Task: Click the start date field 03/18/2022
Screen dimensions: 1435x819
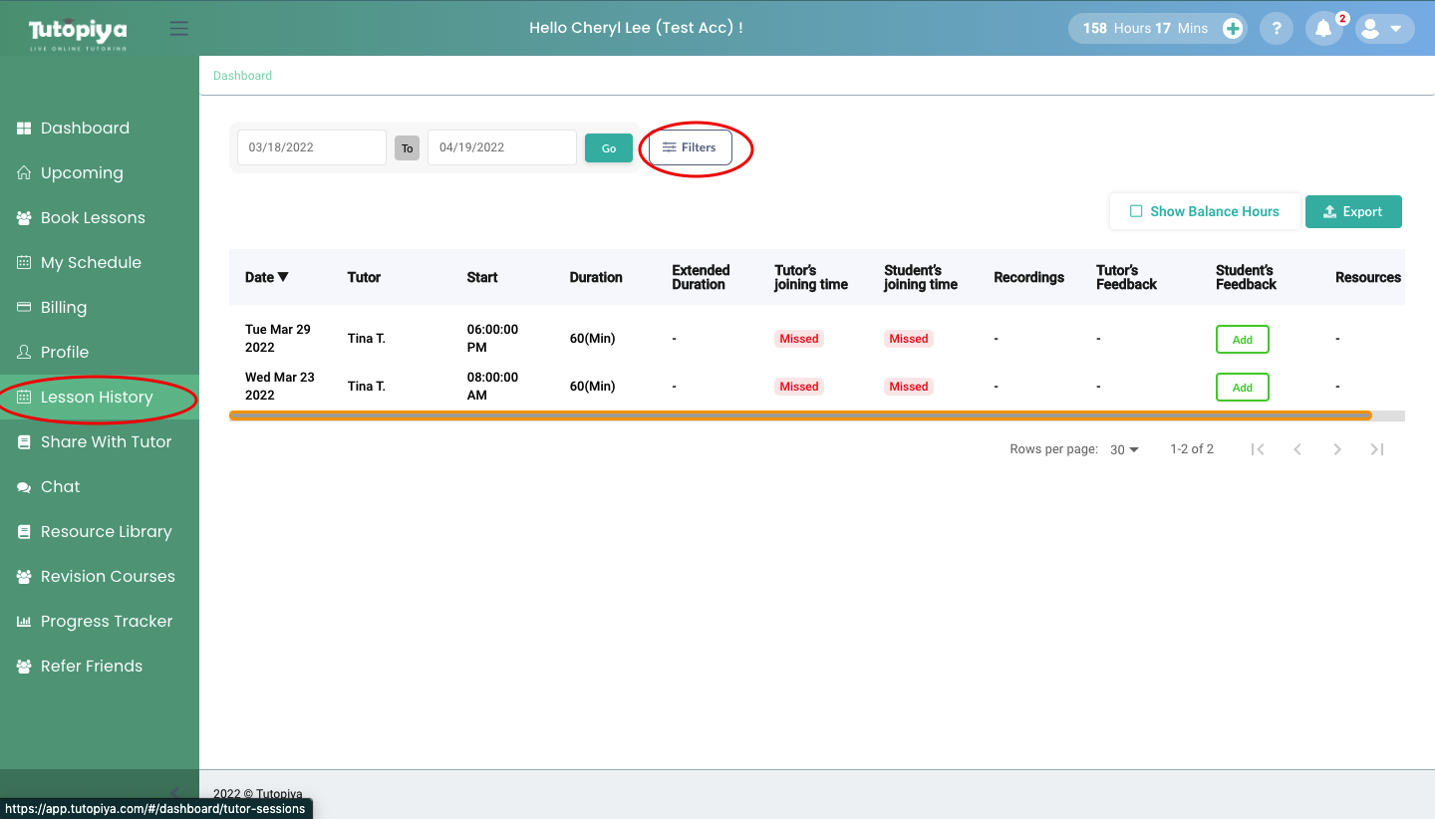Action: coord(311,147)
